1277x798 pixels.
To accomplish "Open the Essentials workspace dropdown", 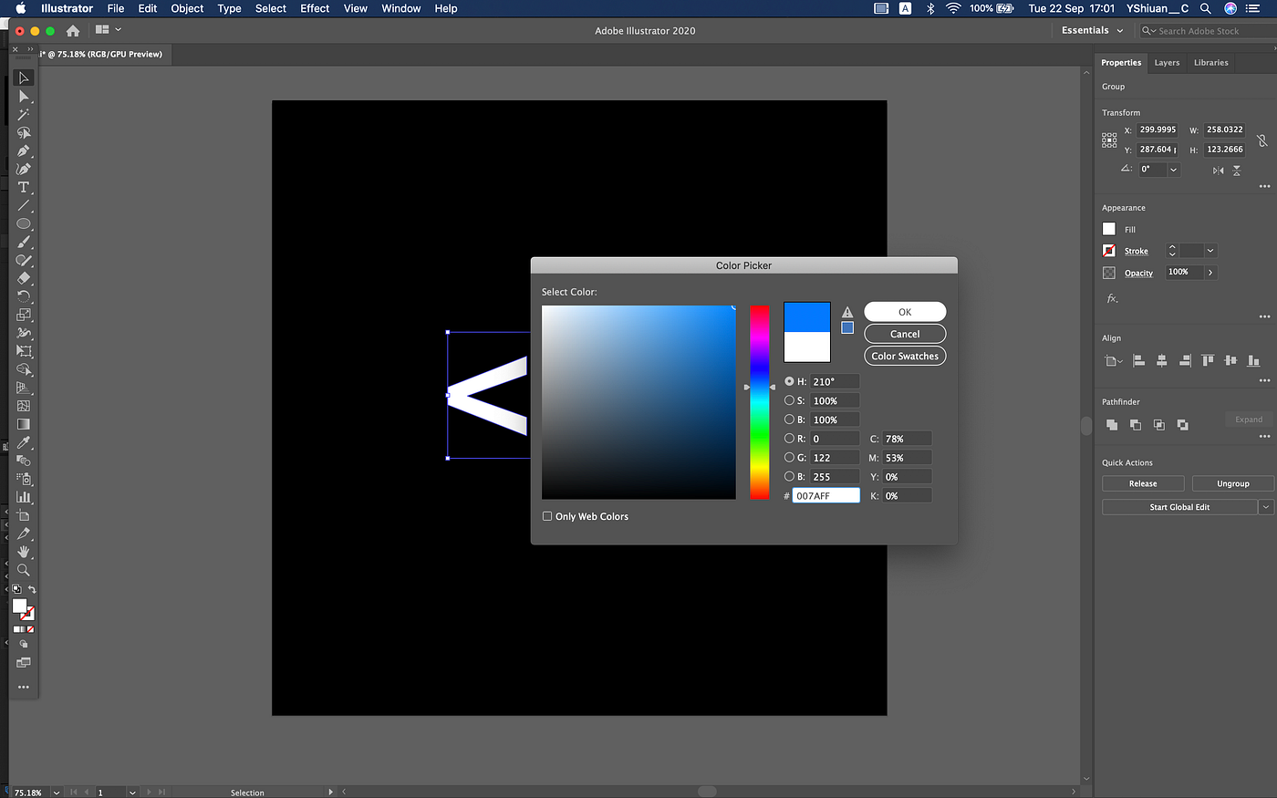I will click(x=1092, y=30).
